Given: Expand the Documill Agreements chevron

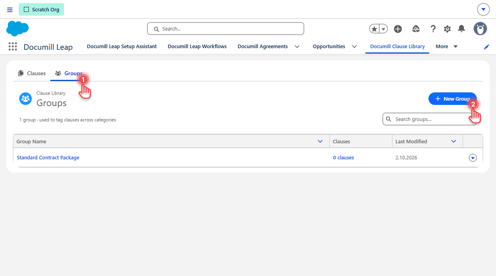Looking at the screenshot, I should click(297, 47).
